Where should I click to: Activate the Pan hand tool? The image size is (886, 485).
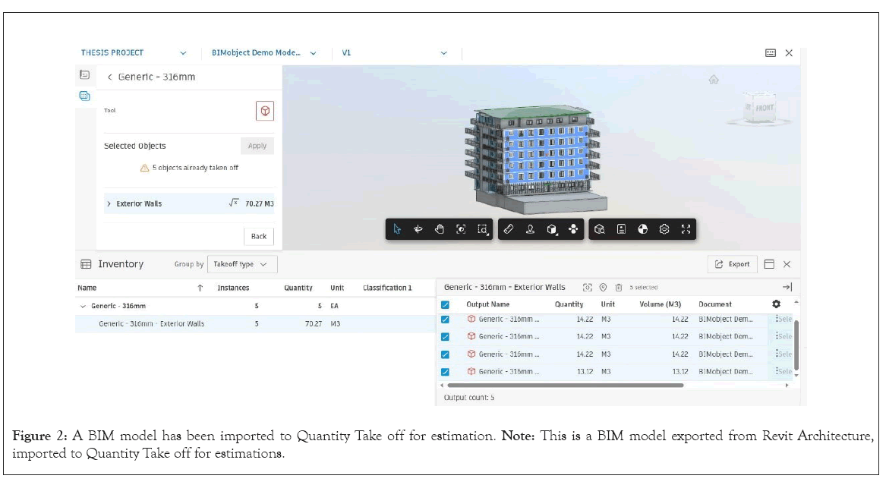click(x=439, y=229)
